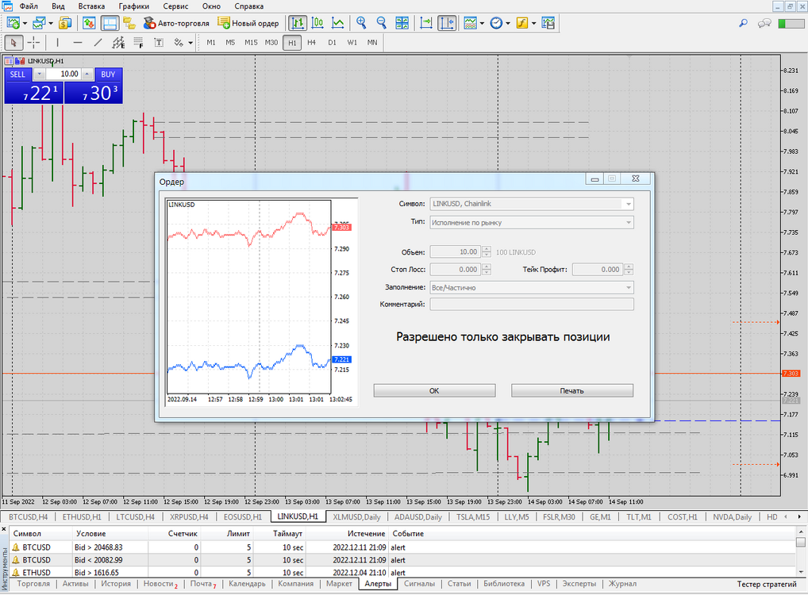Toggle the chart shift button

(x=447, y=23)
